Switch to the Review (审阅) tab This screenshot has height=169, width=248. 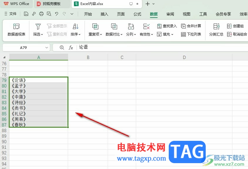click(x=170, y=14)
